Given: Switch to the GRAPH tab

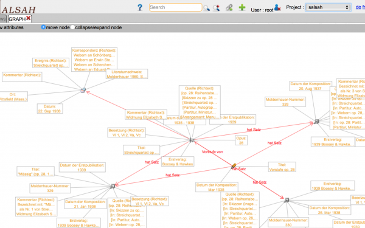Looking at the screenshot, I should coord(17,19).
